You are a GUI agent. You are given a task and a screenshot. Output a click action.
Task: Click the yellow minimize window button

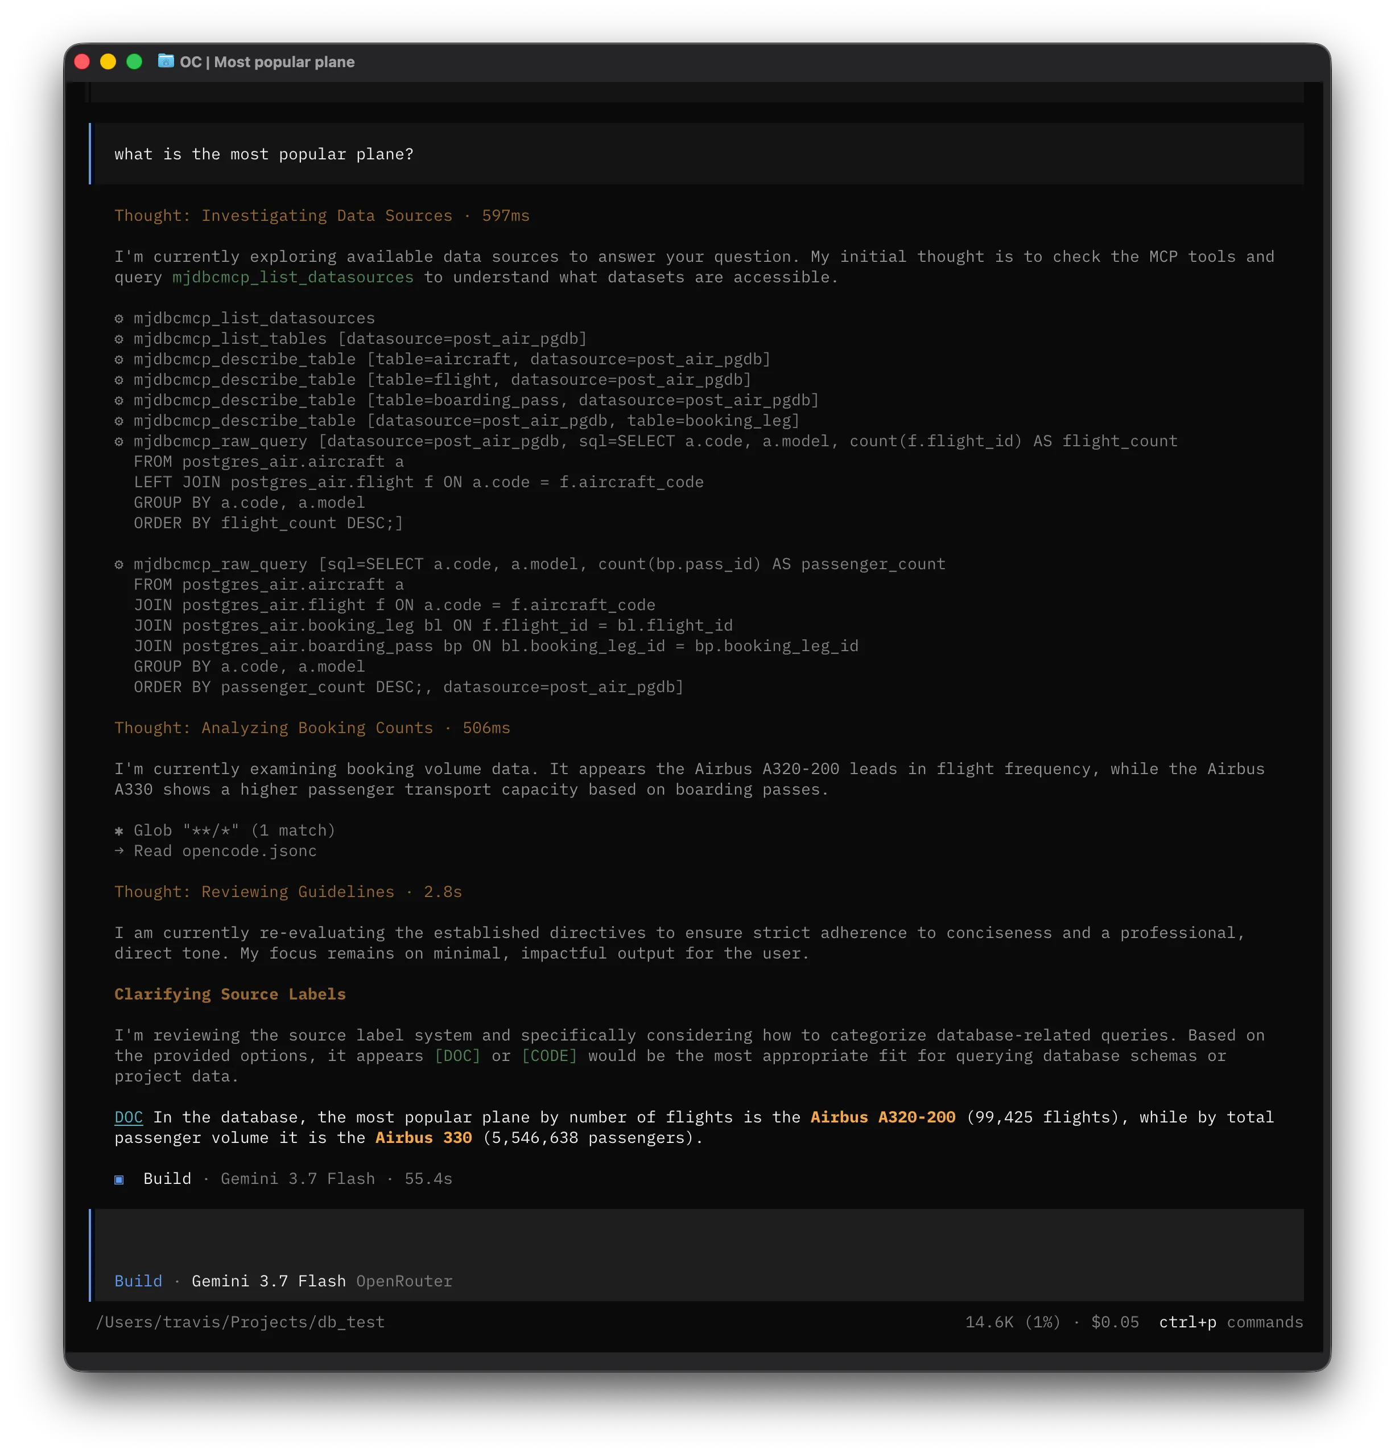(109, 61)
